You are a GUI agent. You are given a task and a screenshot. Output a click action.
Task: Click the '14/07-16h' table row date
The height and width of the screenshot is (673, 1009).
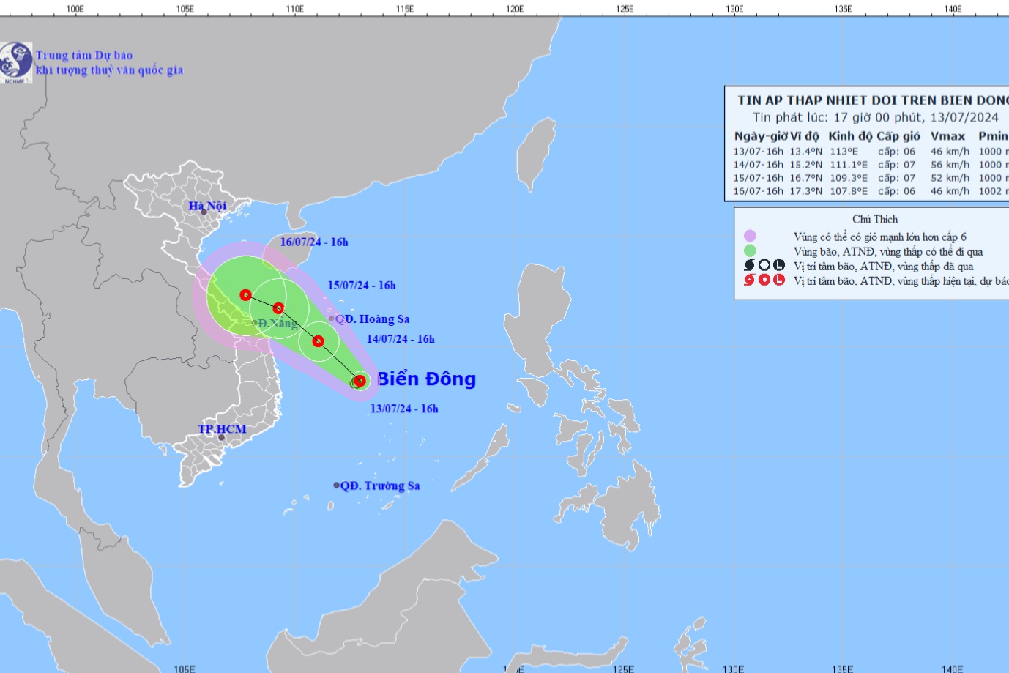[x=759, y=165]
